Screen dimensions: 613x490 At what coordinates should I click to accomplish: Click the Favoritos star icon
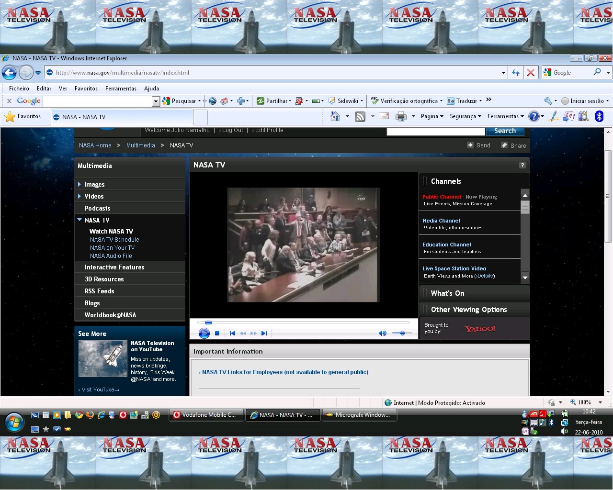[x=10, y=116]
